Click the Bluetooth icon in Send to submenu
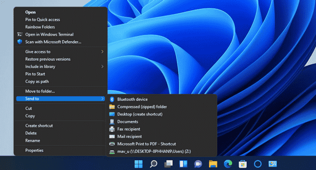 pyautogui.click(x=112, y=99)
